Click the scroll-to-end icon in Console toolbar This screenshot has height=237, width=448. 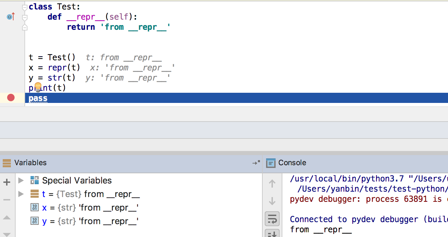click(x=272, y=233)
